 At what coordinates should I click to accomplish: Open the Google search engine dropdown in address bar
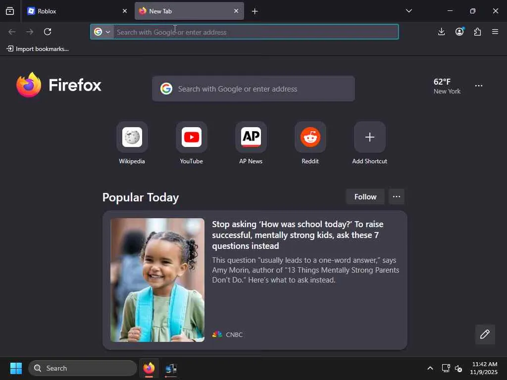click(102, 32)
